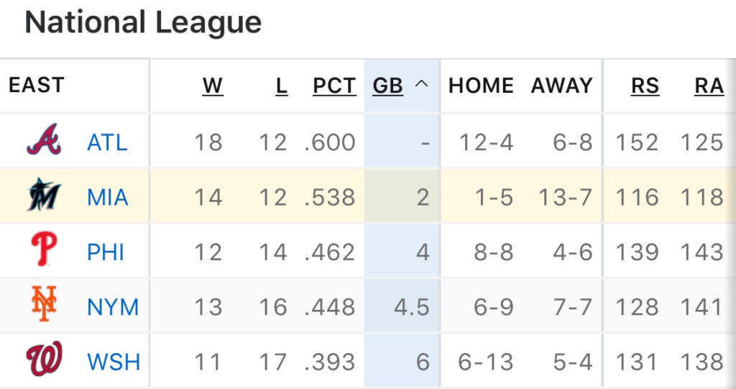736x389 pixels.
Task: Open the PHI team link
Action: (106, 252)
